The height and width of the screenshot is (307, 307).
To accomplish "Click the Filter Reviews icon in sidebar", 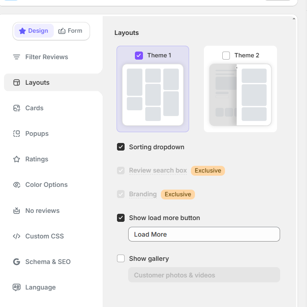I will [x=17, y=57].
